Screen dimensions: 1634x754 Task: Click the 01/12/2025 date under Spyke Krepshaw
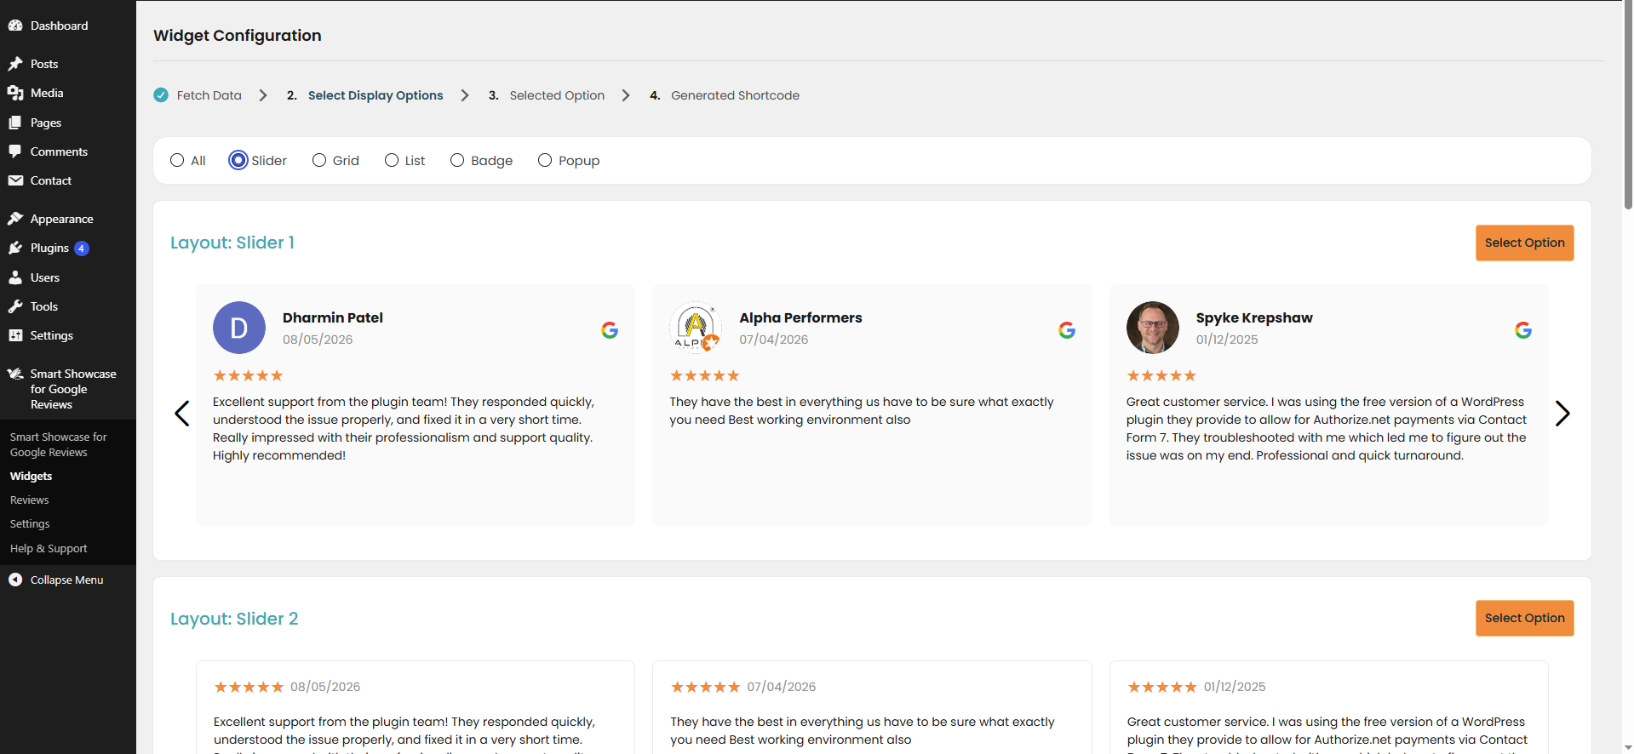[x=1227, y=339]
